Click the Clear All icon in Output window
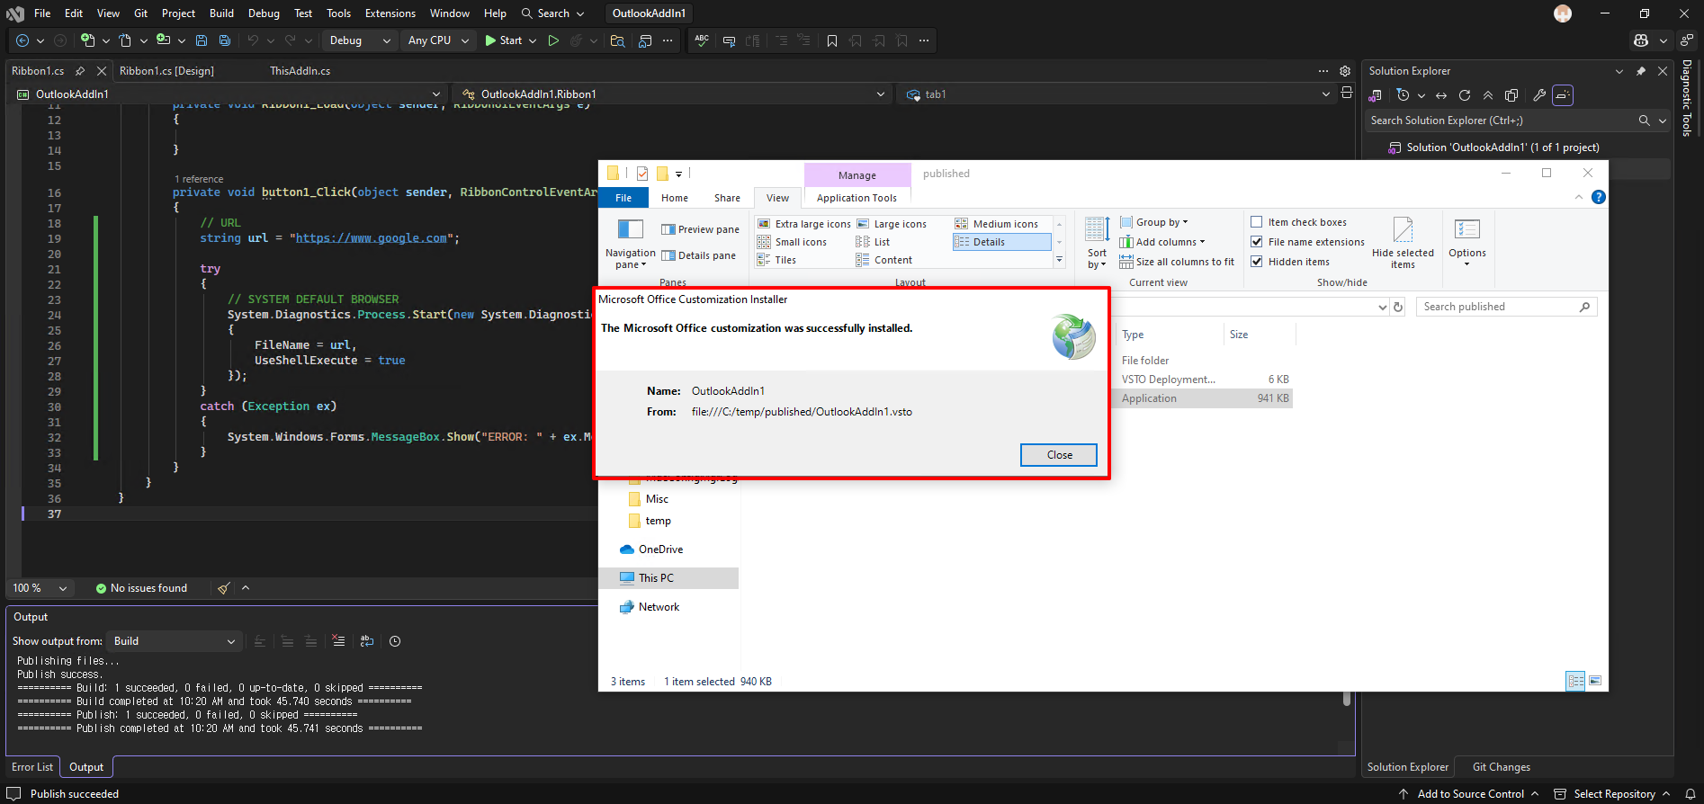 tap(338, 641)
